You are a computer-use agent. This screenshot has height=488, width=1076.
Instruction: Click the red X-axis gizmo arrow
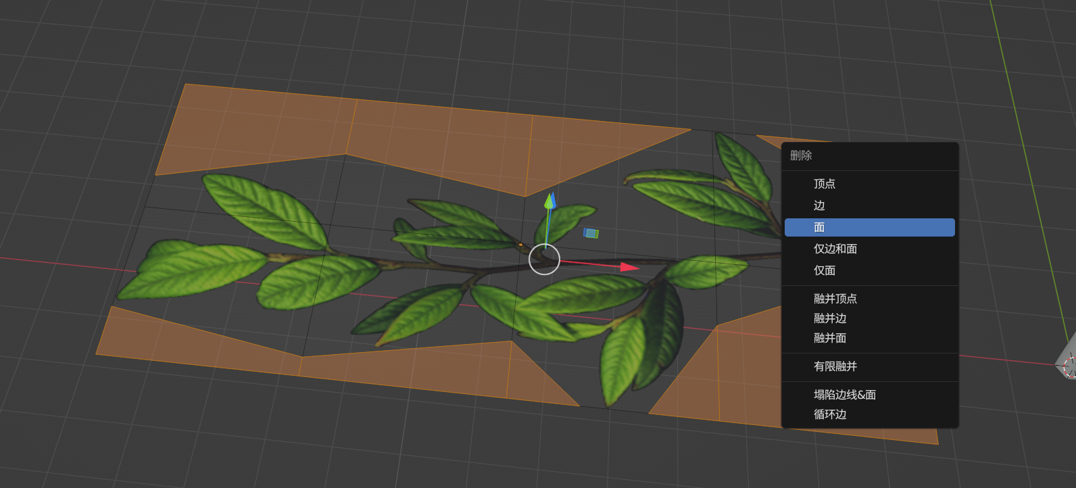coord(629,267)
